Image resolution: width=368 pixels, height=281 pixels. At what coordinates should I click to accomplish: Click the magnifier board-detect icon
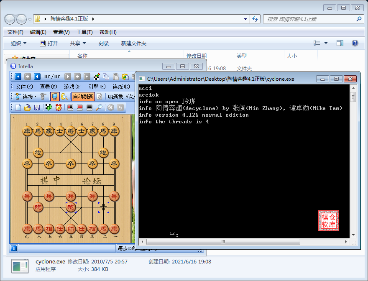[x=64, y=97]
